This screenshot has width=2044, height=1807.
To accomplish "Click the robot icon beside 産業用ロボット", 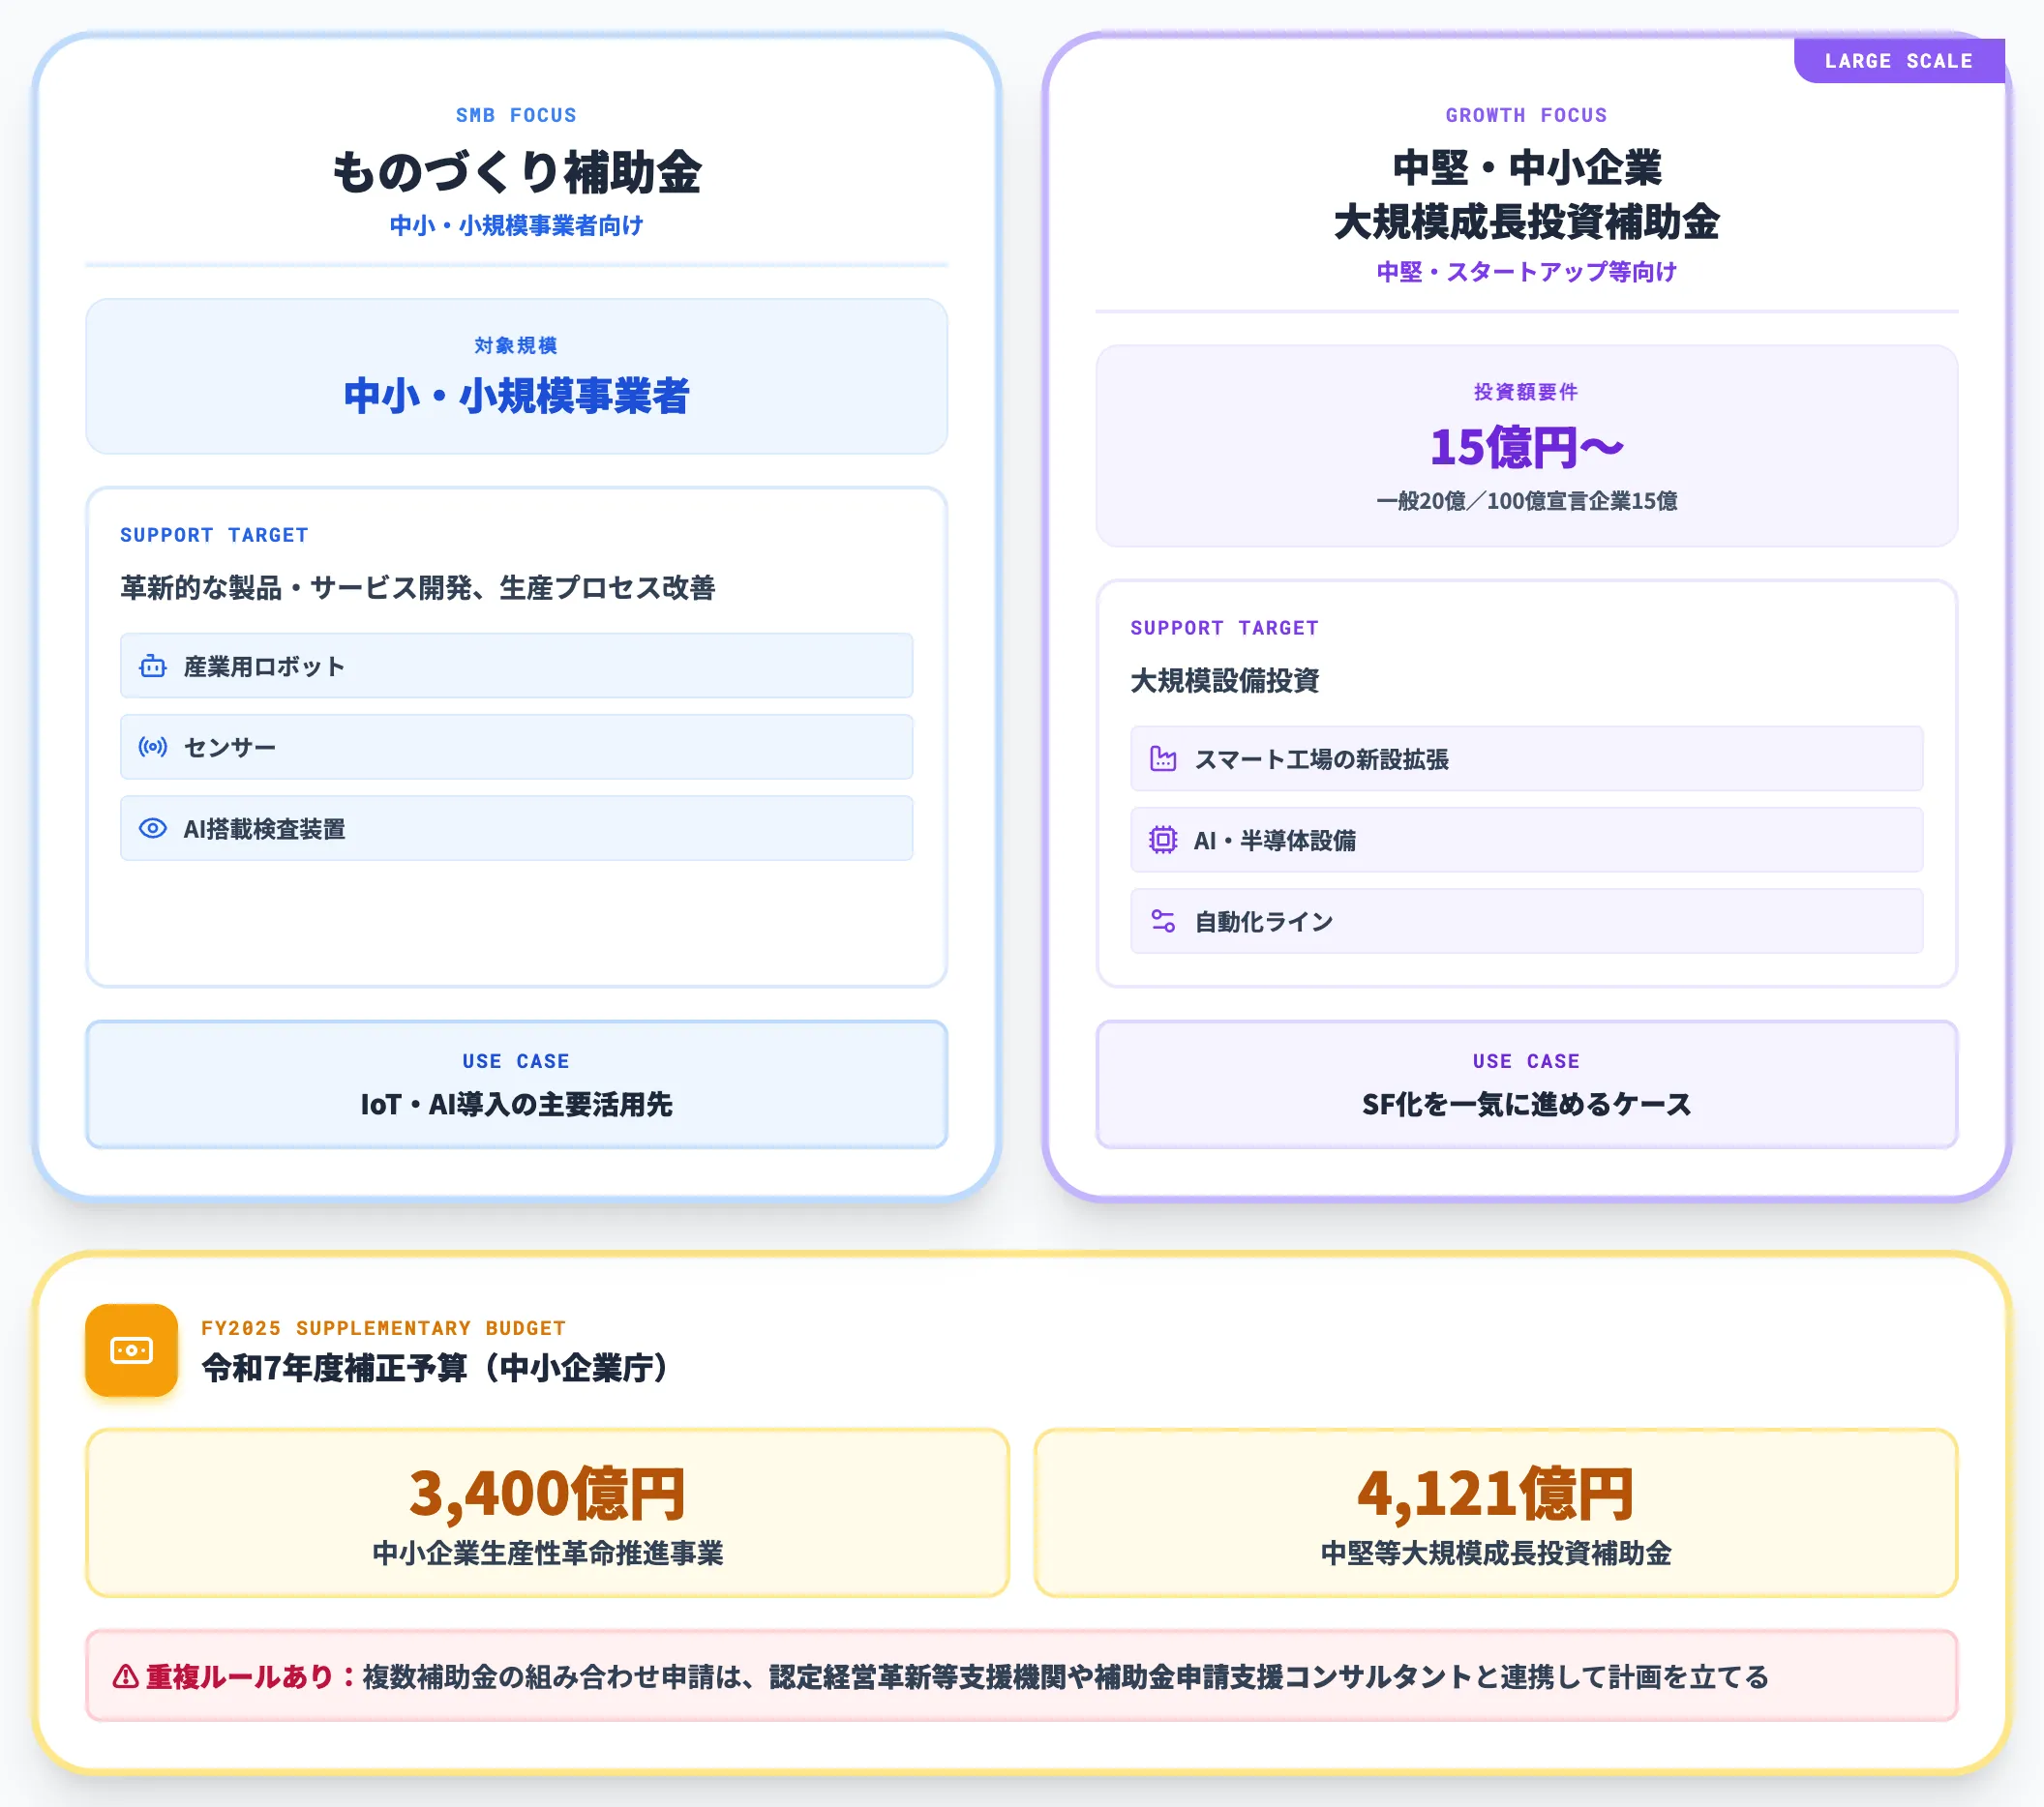I will pyautogui.click(x=153, y=666).
